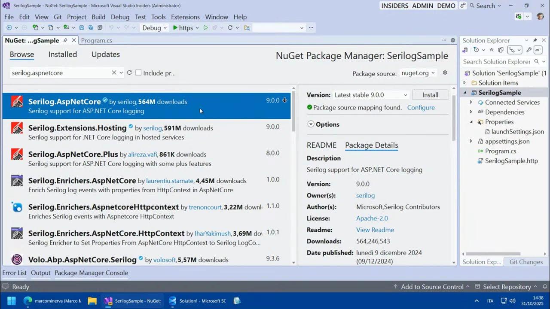Image resolution: width=550 pixels, height=309 pixels.
Task: Click the Save All toolbar icon
Action: click(91, 27)
